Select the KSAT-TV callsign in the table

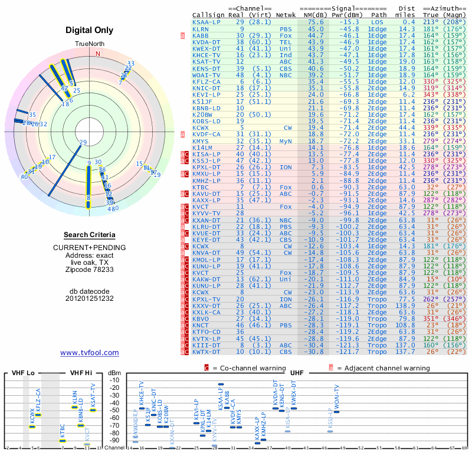[x=206, y=62]
